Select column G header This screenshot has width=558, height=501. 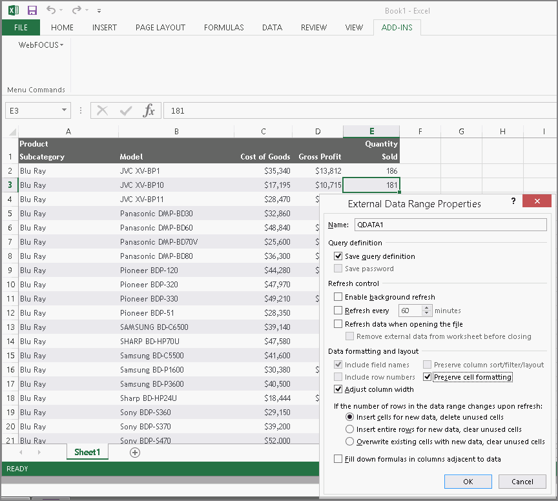pos(461,132)
